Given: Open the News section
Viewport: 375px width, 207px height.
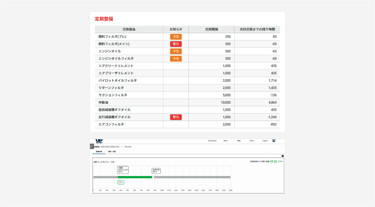Looking at the screenshot, I should [x=252, y=141].
